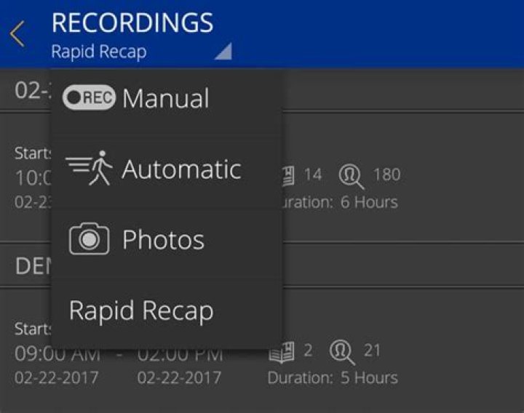Click the walking person motion icon
524x413 pixels.
[x=90, y=168]
